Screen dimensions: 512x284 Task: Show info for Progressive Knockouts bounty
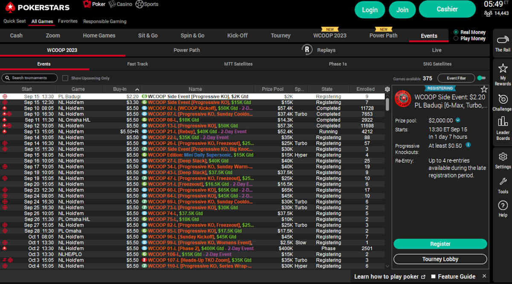pyautogui.click(x=468, y=145)
